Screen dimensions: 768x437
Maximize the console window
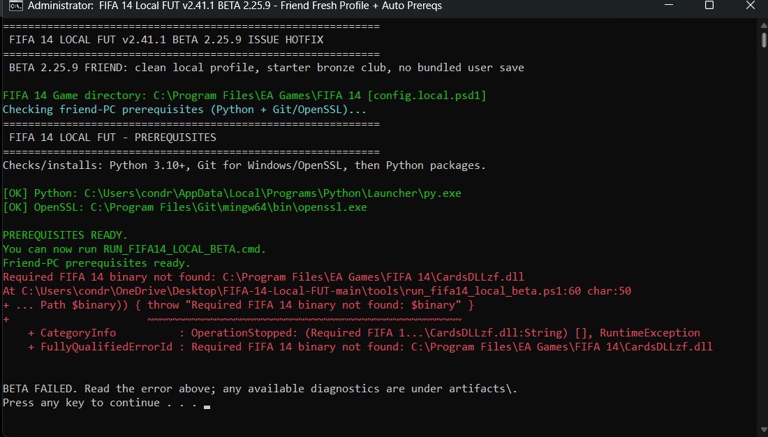pyautogui.click(x=709, y=6)
